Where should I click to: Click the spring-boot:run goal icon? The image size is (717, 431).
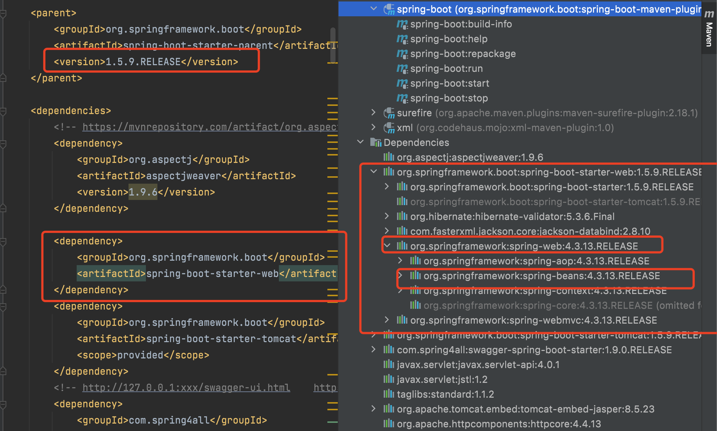click(x=402, y=69)
